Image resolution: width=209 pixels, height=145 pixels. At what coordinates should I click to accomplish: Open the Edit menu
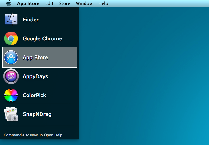click(49, 3)
